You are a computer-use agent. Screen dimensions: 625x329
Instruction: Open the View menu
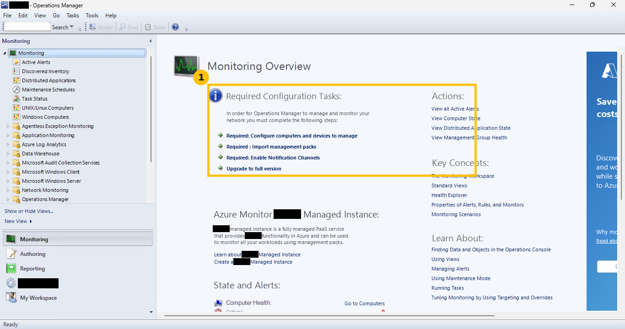[40, 16]
